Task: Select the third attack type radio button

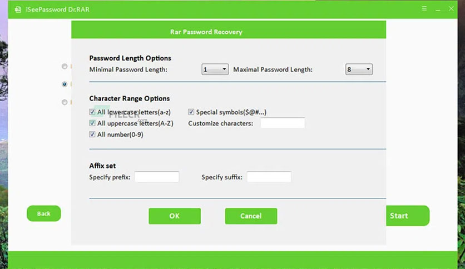Action: (x=65, y=102)
